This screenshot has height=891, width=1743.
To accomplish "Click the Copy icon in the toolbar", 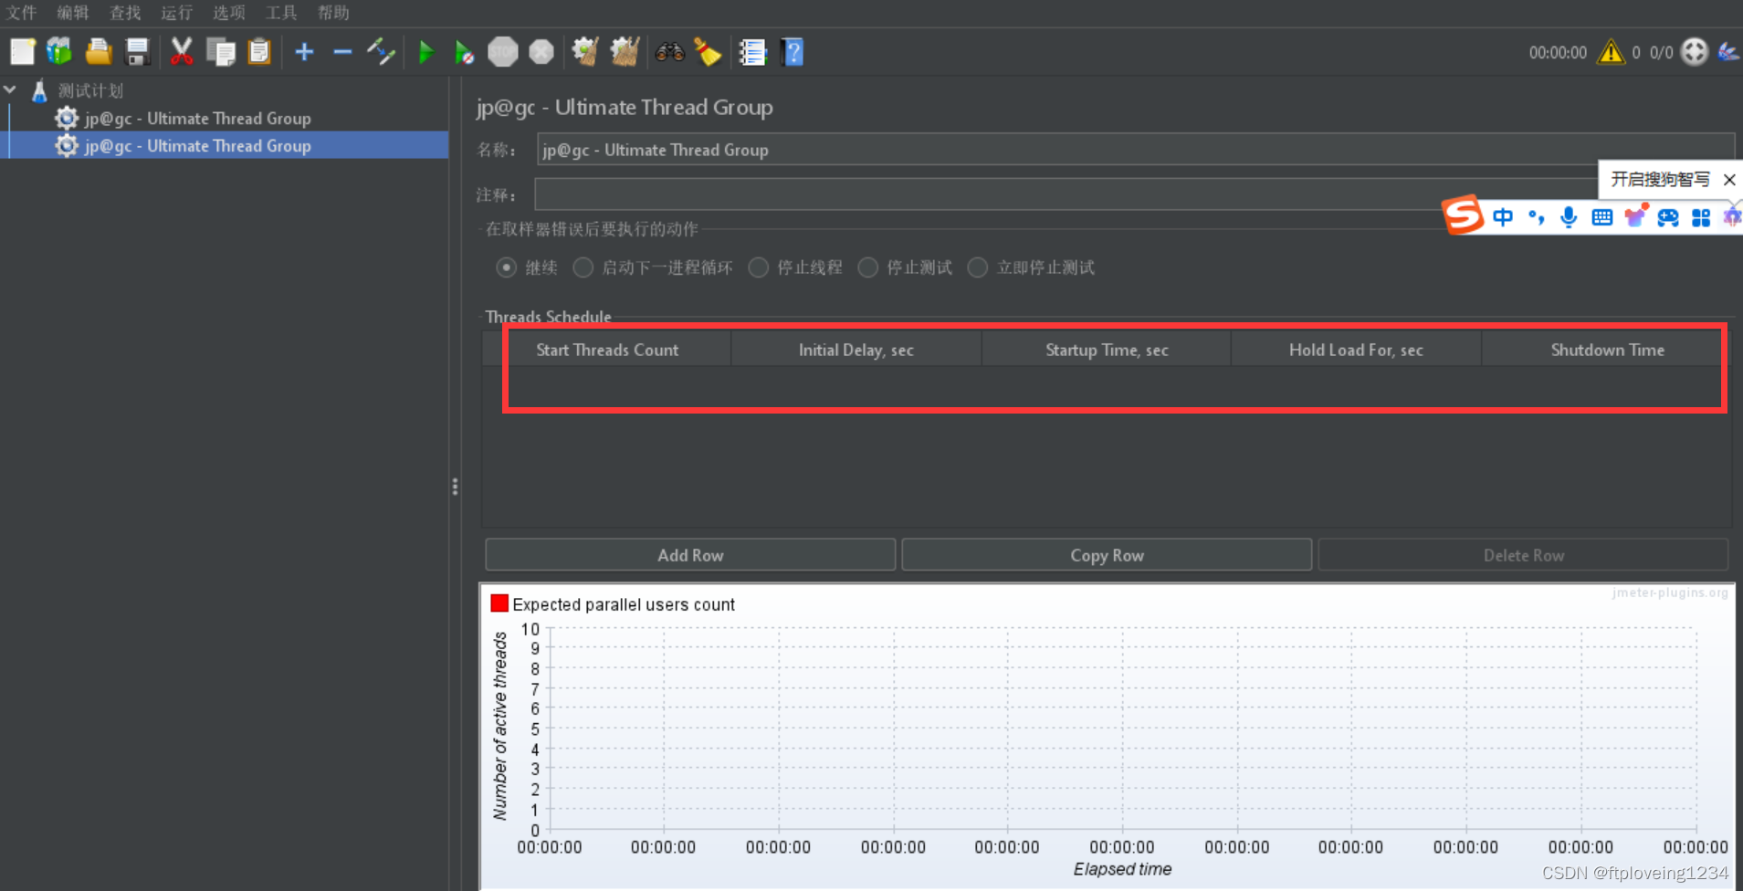I will [x=220, y=52].
